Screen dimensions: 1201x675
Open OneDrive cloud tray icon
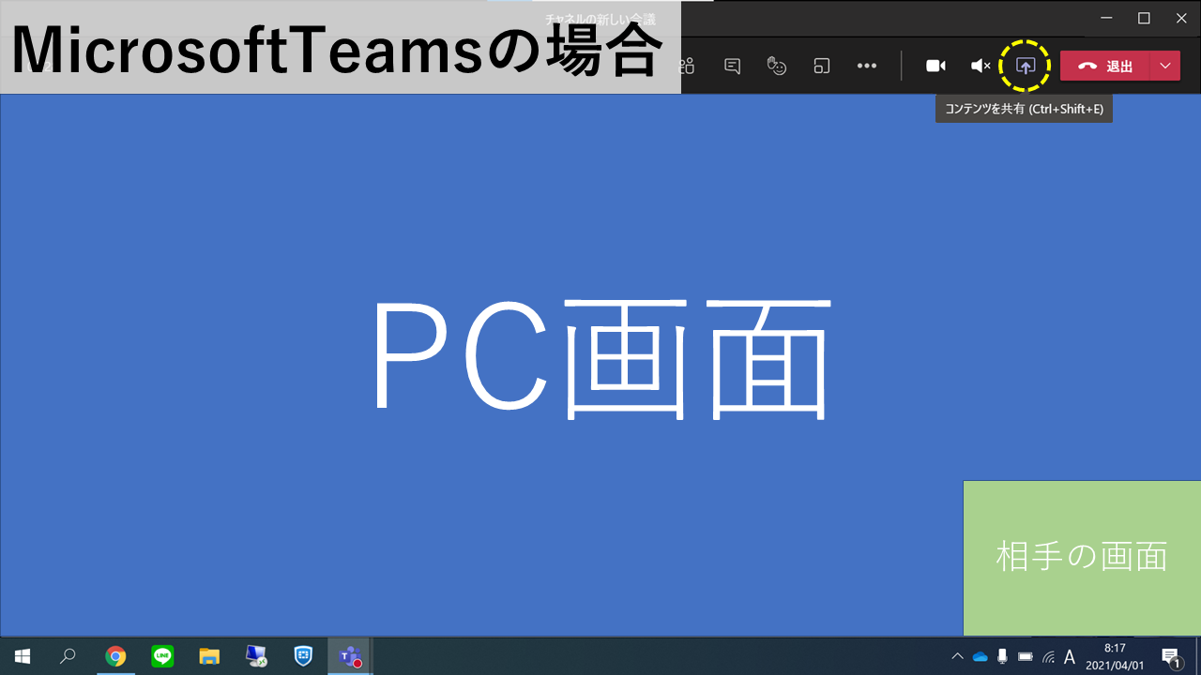pos(981,656)
